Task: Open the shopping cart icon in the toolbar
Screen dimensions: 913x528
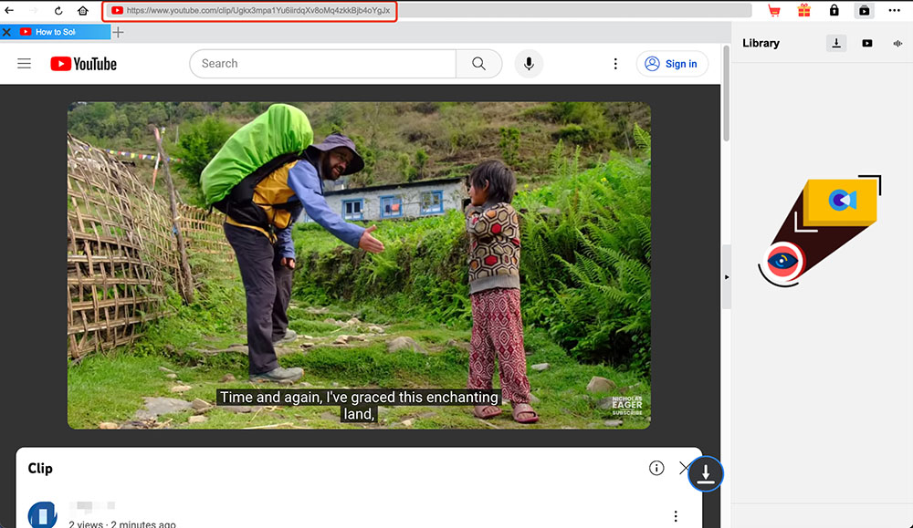Action: 772,10
